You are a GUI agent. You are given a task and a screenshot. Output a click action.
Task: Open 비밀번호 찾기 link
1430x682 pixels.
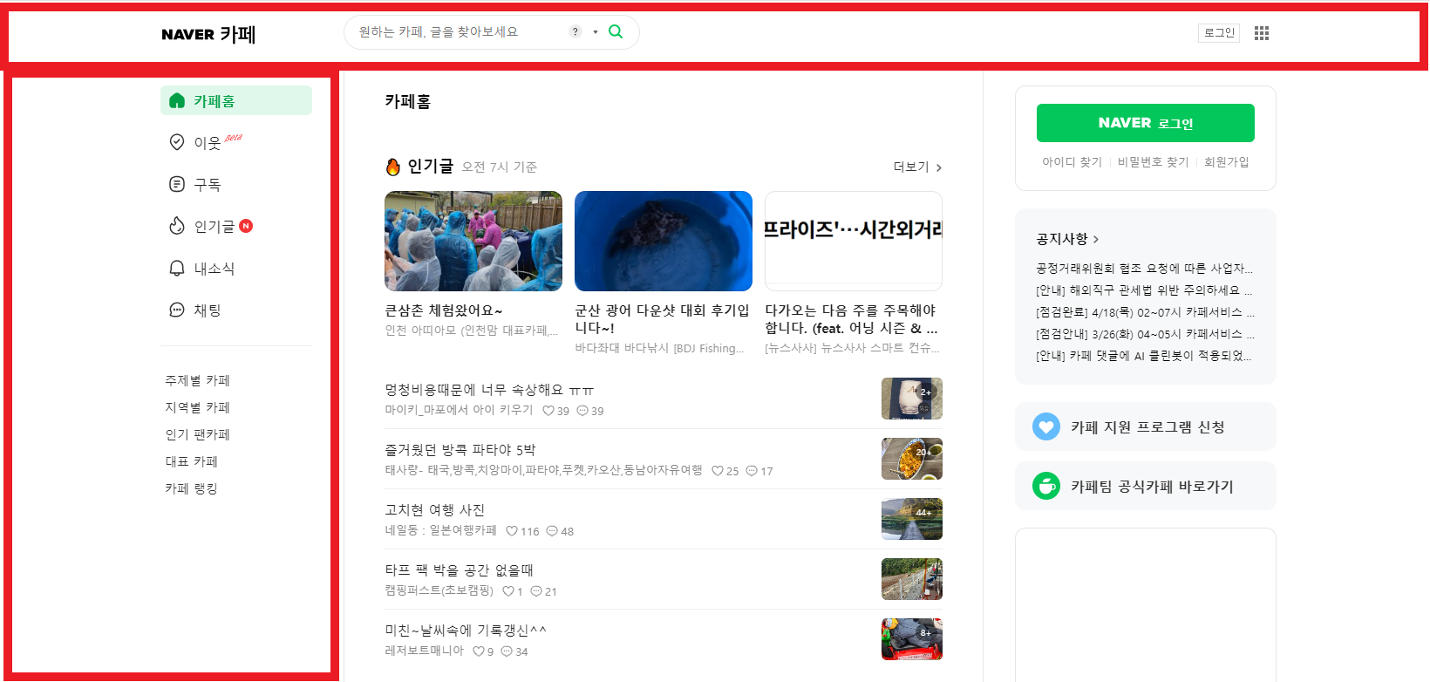click(1154, 162)
